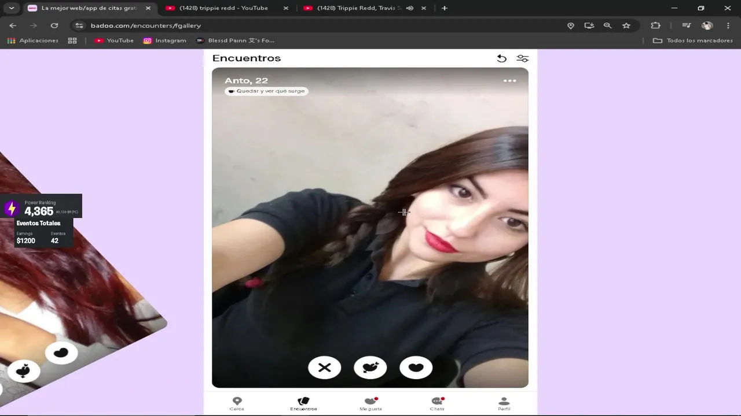Image resolution: width=741 pixels, height=416 pixels.
Task: Expand the 'Todos los marcadores' folder
Action: point(693,40)
